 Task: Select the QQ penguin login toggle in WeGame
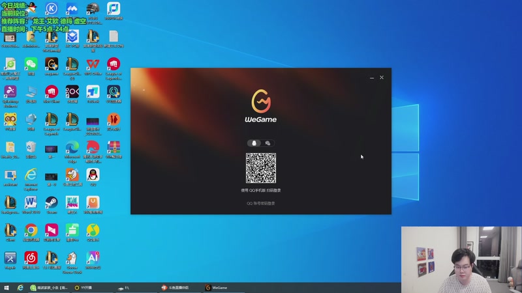click(x=254, y=143)
